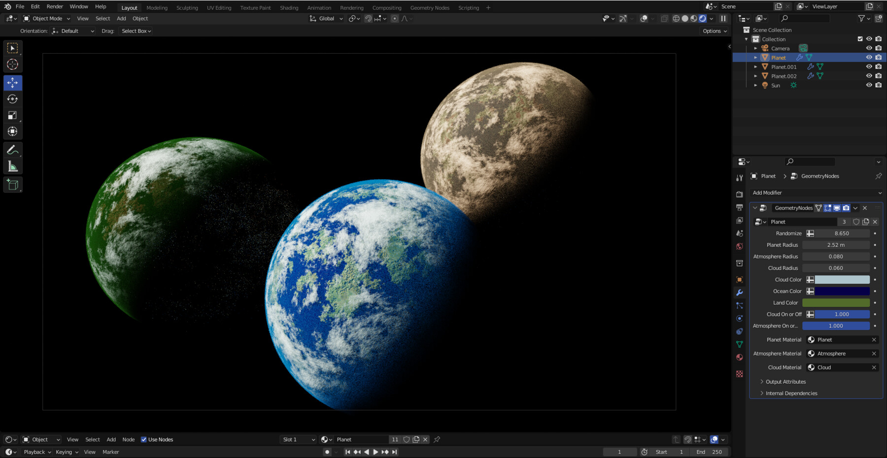Select the Measure tool
Viewport: 887px width, 458px height.
(x=12, y=166)
